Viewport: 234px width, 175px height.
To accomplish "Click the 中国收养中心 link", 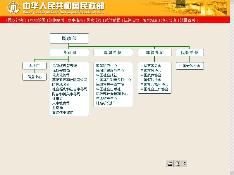I will 106,99.
